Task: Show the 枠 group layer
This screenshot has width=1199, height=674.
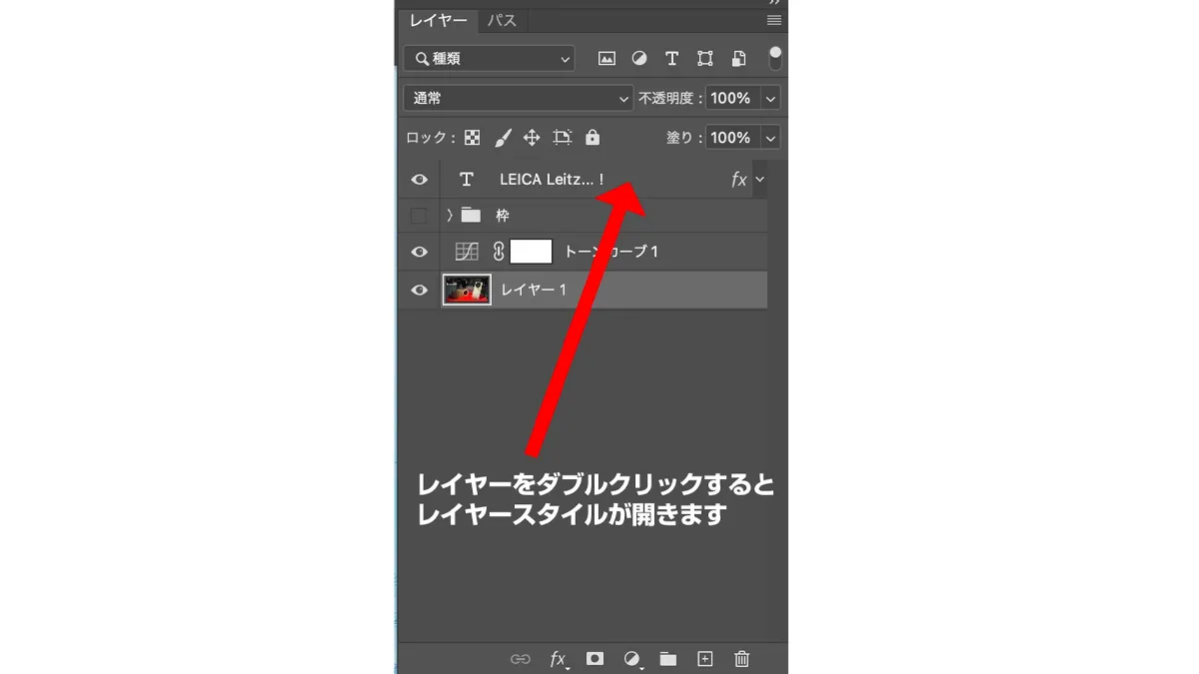Action: point(420,216)
